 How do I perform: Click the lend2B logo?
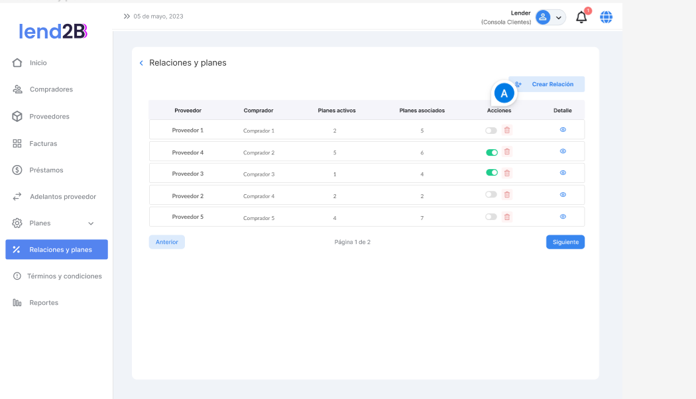tap(53, 31)
